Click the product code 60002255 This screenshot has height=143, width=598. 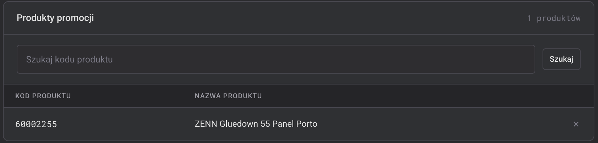(x=36, y=124)
